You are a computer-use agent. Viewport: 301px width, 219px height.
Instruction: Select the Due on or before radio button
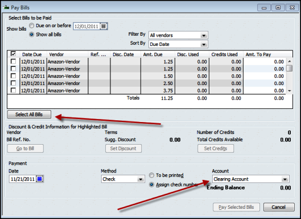(31, 26)
